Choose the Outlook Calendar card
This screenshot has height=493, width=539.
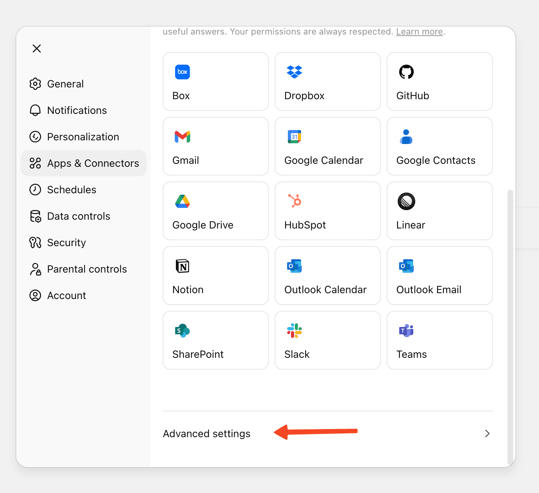pos(328,276)
